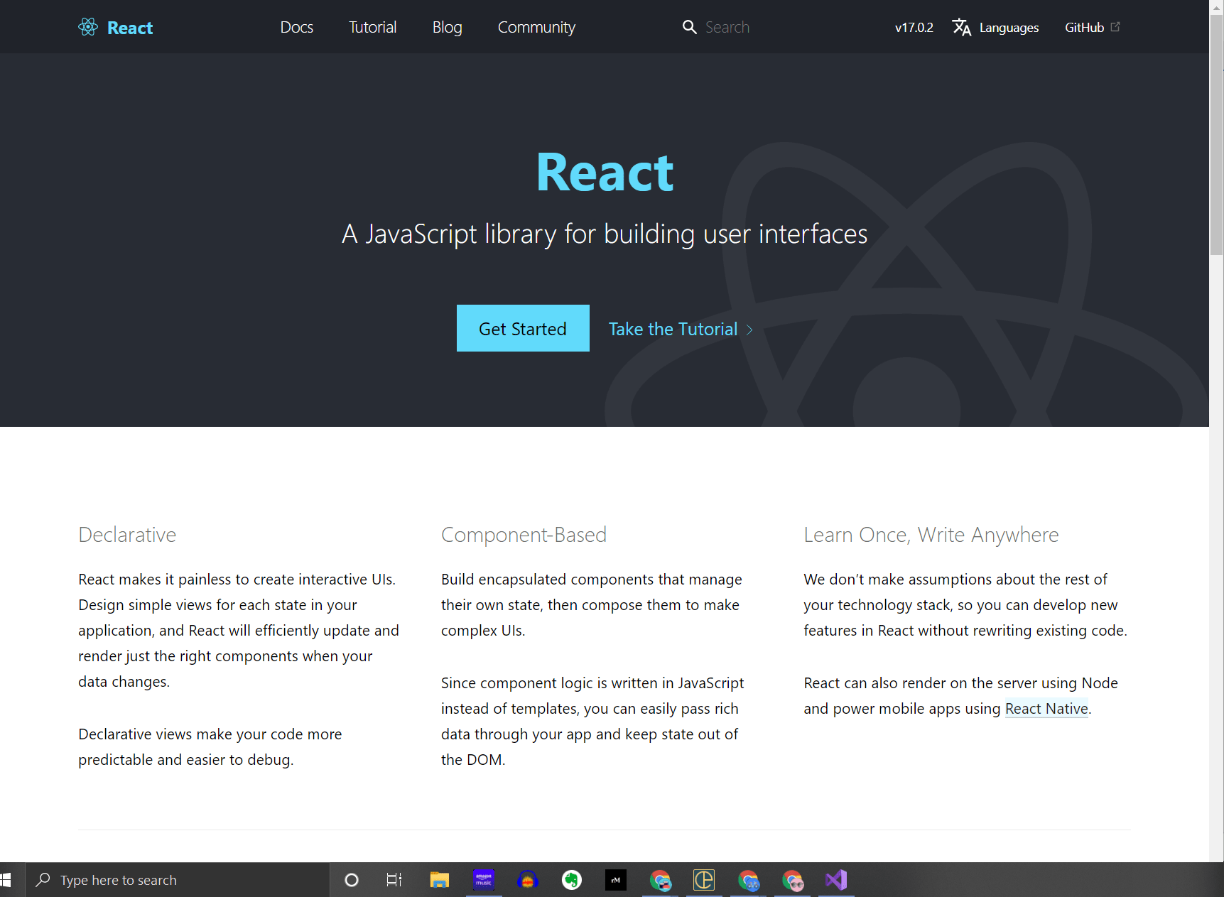Click the Declarative heading
Screen dimensions: 1224x897
tap(127, 535)
